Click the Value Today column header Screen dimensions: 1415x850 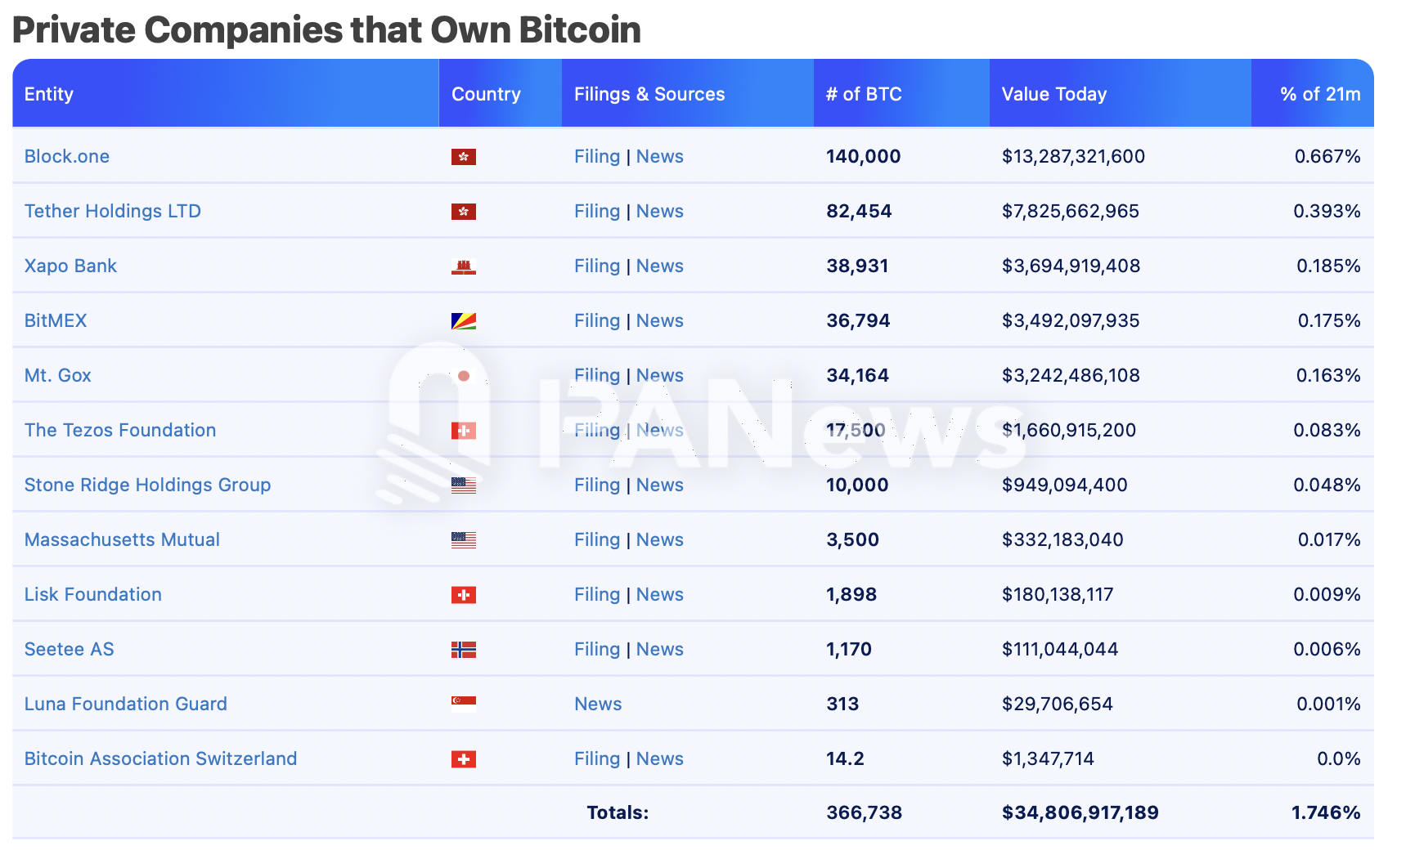1053,94
